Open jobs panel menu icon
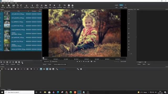Viewport: 168px width, 94px height. click(145, 62)
